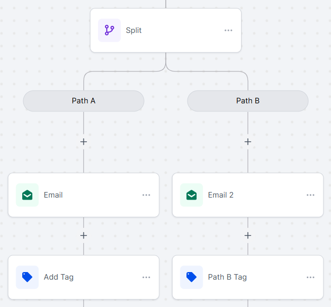Insert a step after Email 2

248,236
